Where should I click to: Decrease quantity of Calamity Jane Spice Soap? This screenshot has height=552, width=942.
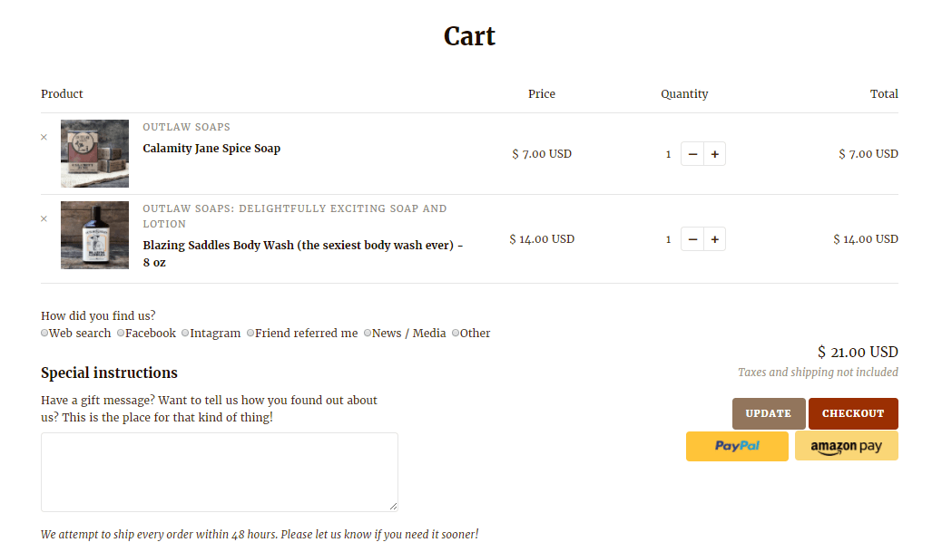[692, 154]
